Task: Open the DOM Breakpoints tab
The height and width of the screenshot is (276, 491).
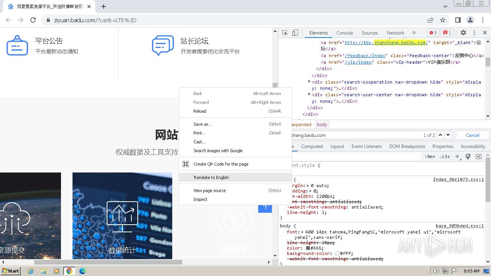Action: (407, 146)
